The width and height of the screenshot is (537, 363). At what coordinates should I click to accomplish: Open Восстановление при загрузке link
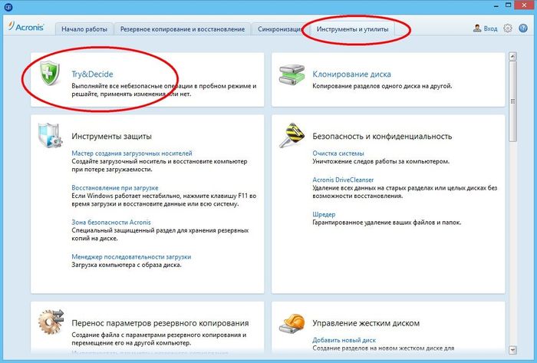pos(115,188)
